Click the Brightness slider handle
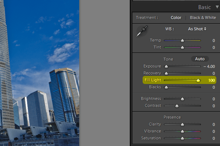220x146 pixels. tap(182, 99)
